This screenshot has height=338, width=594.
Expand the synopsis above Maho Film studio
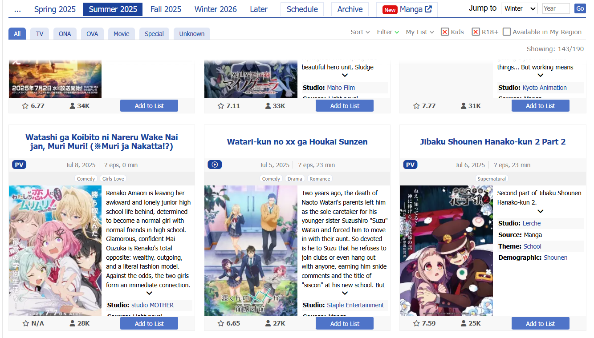coord(345,75)
